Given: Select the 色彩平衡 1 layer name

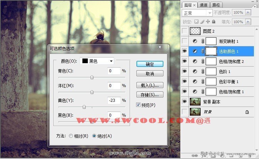Looking at the screenshot, I should [x=229, y=82].
